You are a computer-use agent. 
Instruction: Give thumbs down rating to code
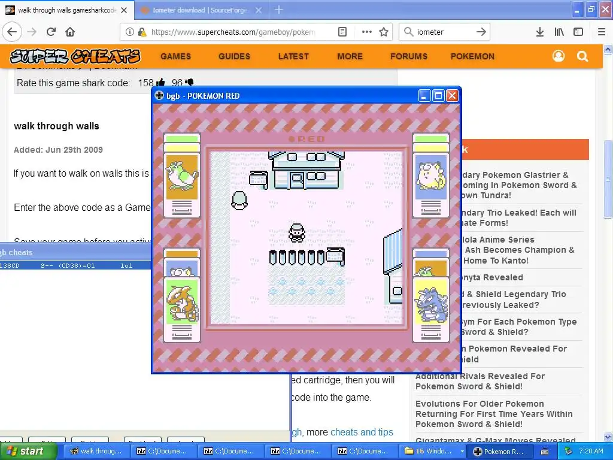coord(189,83)
